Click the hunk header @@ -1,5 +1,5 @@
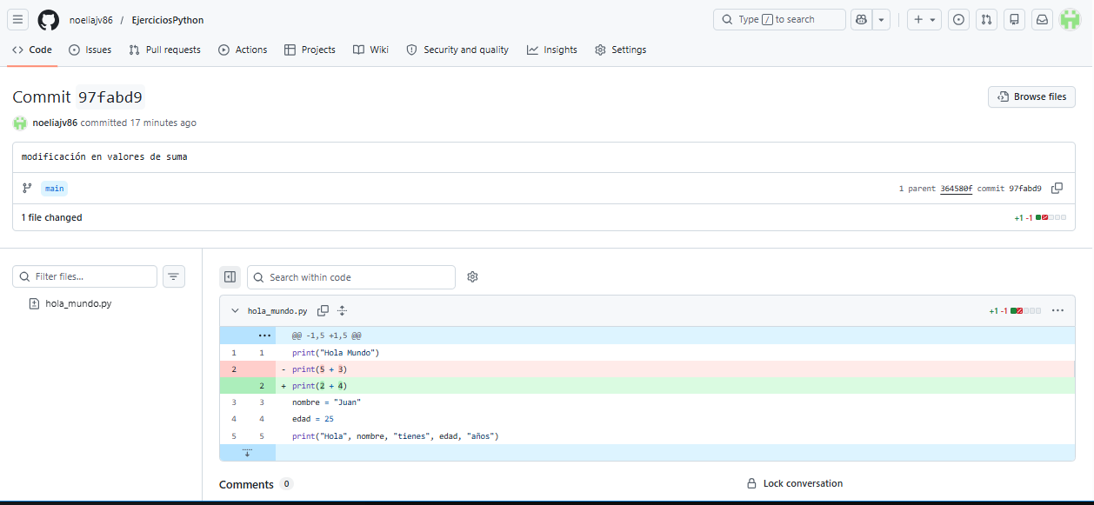 pos(326,336)
